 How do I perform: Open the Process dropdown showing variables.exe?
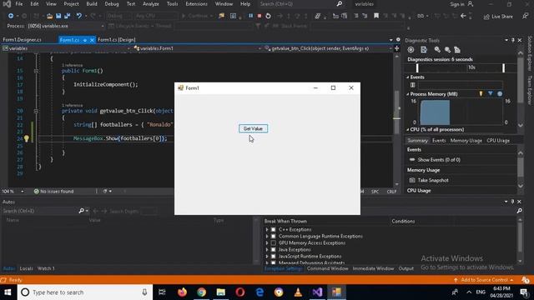click(x=66, y=26)
